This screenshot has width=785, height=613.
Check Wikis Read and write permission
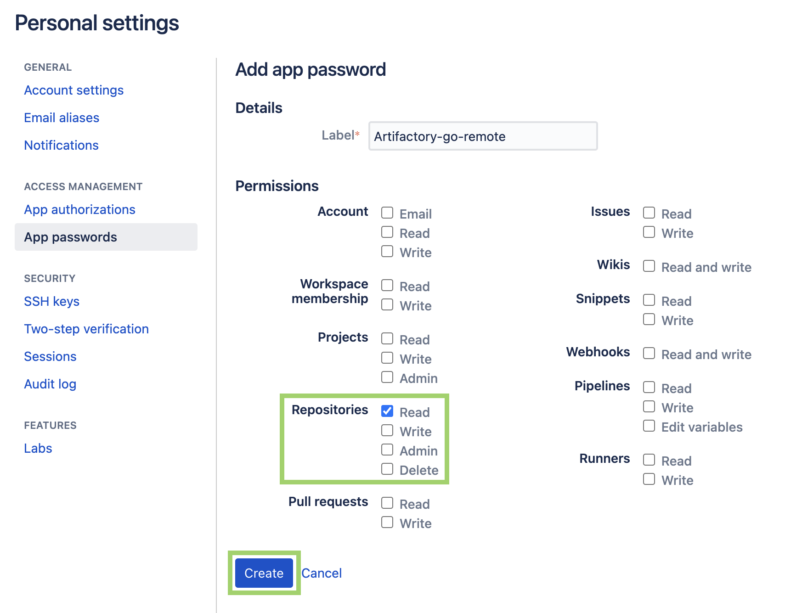coord(649,266)
